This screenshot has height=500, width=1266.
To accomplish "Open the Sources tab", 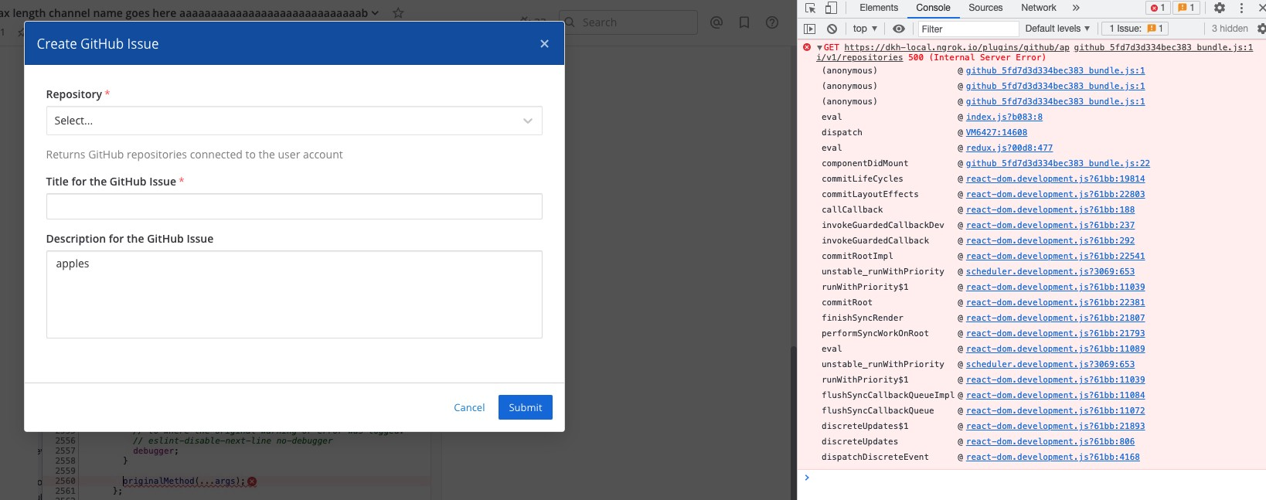I will (x=985, y=8).
